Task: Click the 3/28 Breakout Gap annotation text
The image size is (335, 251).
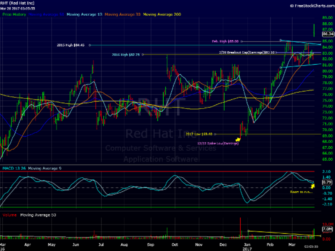Action: click(243, 52)
